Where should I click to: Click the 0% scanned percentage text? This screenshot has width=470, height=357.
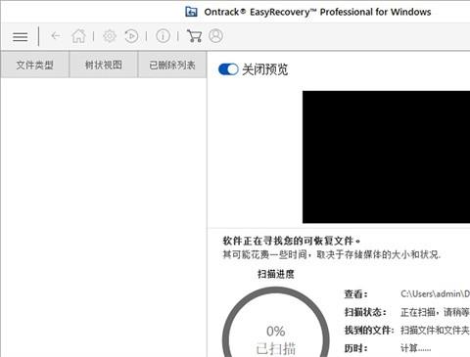pyautogui.click(x=276, y=332)
